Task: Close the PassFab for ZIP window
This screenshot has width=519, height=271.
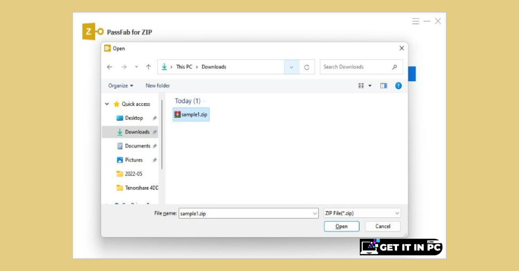Action: click(x=438, y=21)
